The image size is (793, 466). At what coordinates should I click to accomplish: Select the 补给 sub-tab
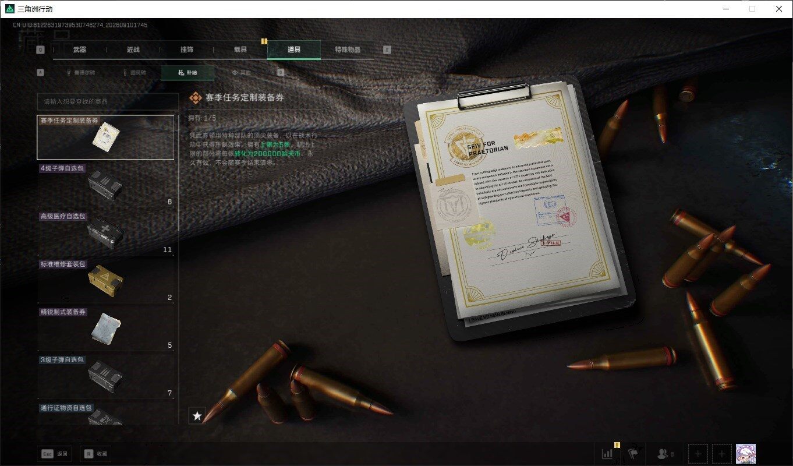pos(187,73)
